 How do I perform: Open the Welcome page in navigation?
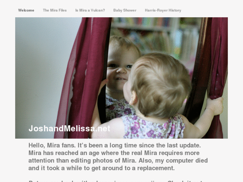(x=26, y=10)
